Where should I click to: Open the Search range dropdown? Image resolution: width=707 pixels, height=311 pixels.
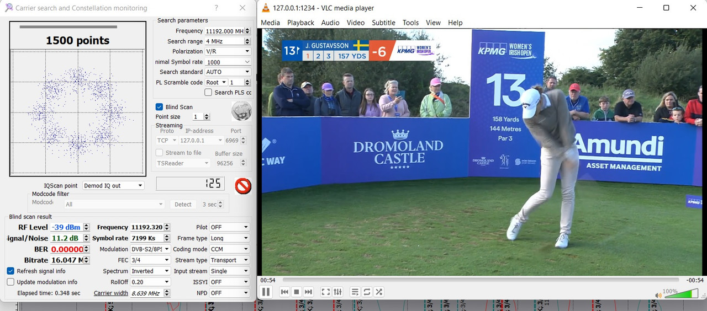coord(228,41)
